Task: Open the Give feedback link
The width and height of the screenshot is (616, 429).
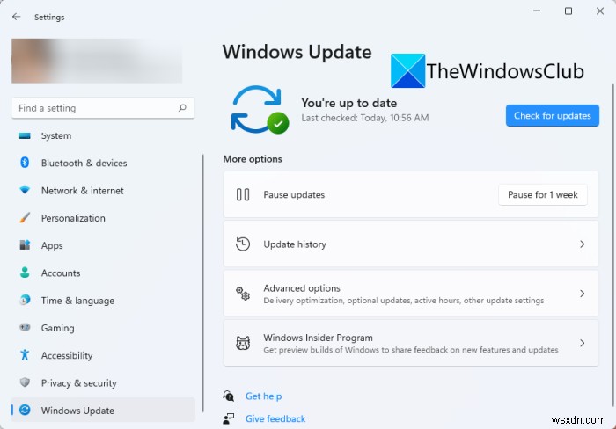Action: point(275,418)
